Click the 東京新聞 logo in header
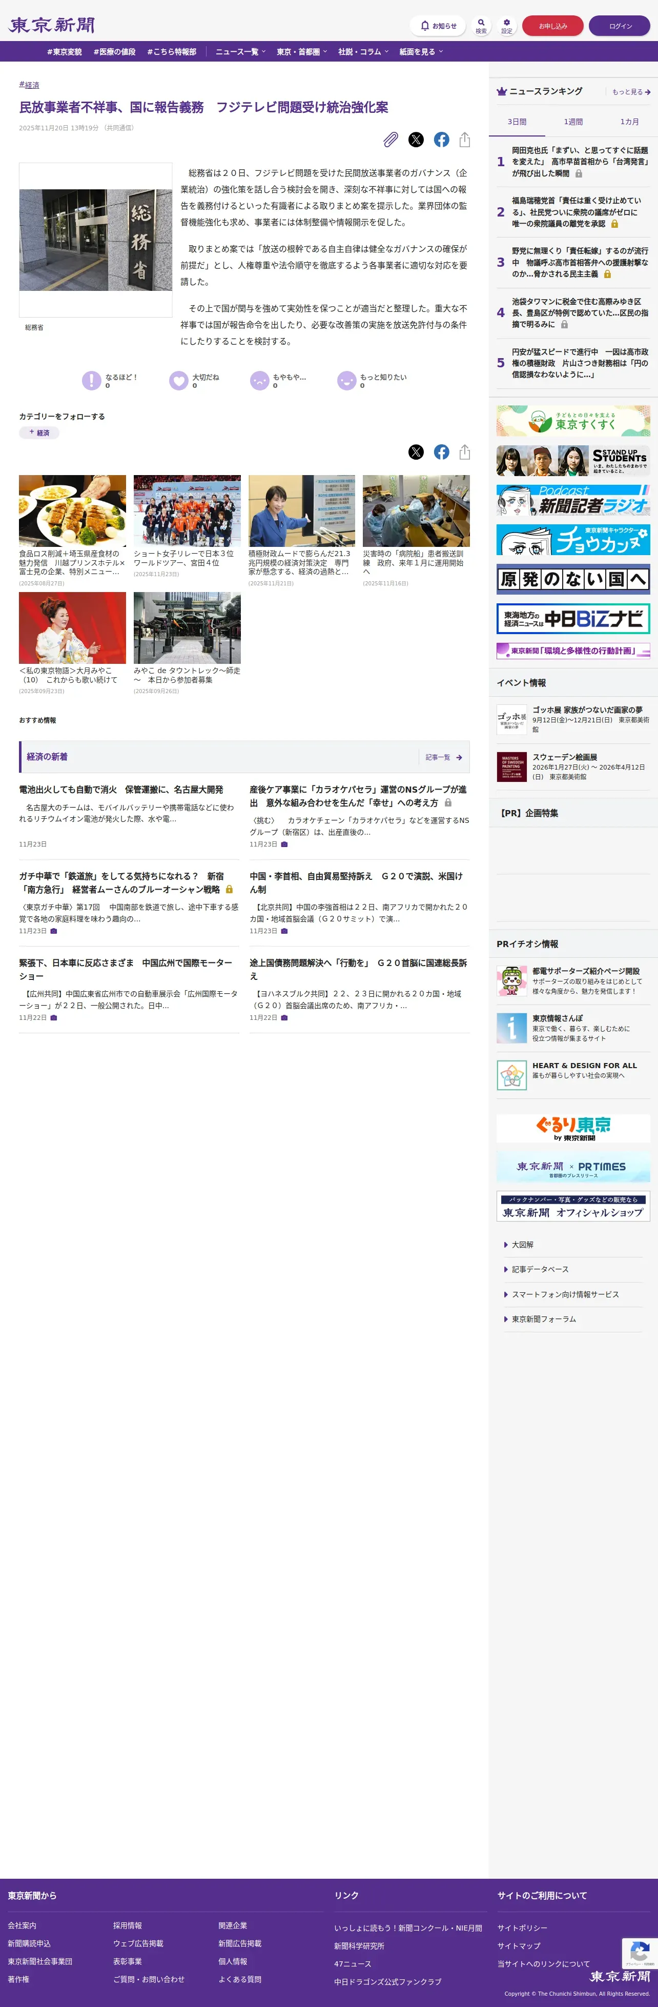The width and height of the screenshot is (658, 2007). [51, 25]
